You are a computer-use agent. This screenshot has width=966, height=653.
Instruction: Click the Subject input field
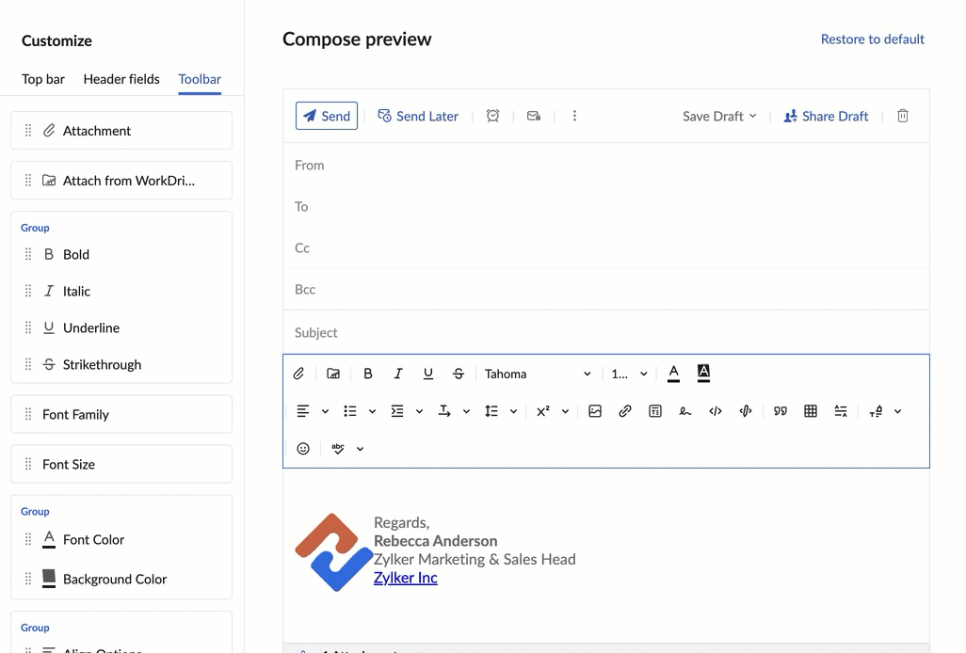[x=606, y=332]
